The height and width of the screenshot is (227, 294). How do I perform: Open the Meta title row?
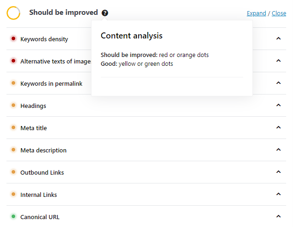coord(146,128)
